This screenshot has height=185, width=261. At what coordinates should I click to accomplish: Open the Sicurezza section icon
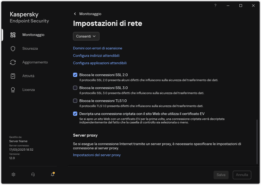pyautogui.click(x=13, y=48)
